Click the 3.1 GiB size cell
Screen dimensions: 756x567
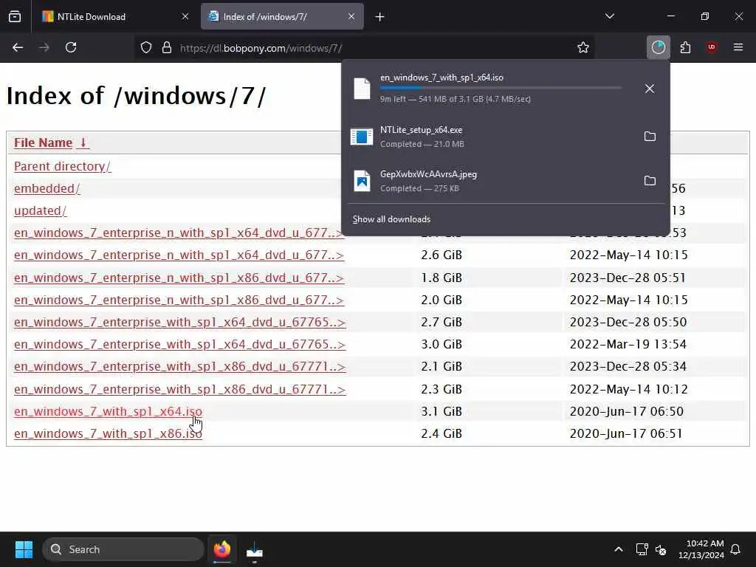point(441,411)
